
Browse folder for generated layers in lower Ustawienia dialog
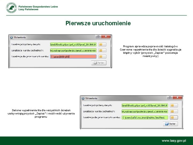174,117
